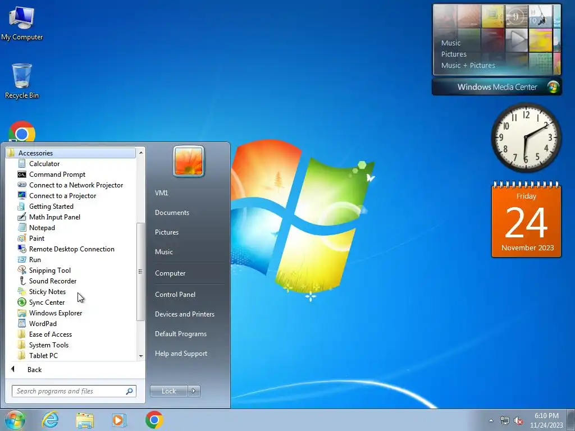Open the shutdown options arrow next to Lock

194,391
